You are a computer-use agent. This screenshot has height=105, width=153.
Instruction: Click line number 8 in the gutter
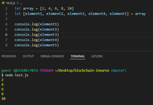(x=6, y=45)
